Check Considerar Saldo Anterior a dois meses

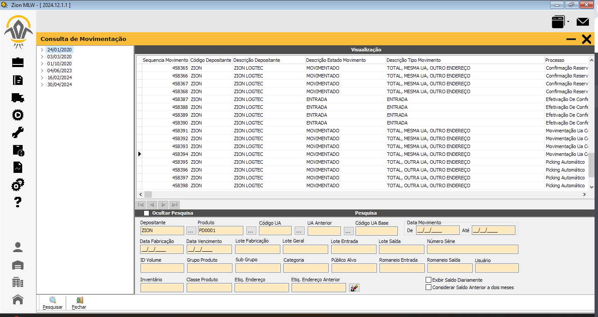[429, 287]
